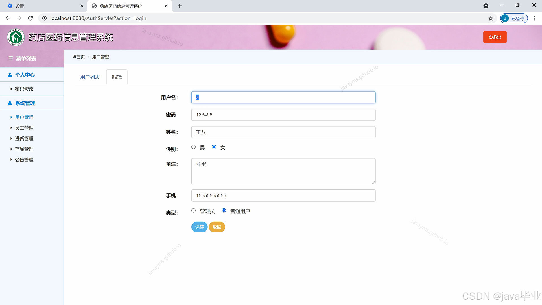Select the 女 gender radio button
542x305 pixels.
point(214,147)
